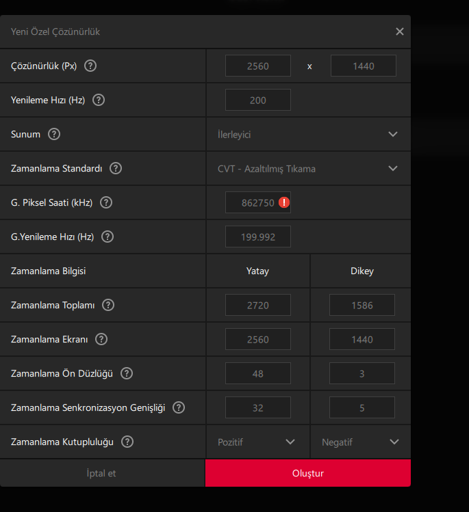
Task: Select resolution height field with 1440
Action: click(364, 66)
